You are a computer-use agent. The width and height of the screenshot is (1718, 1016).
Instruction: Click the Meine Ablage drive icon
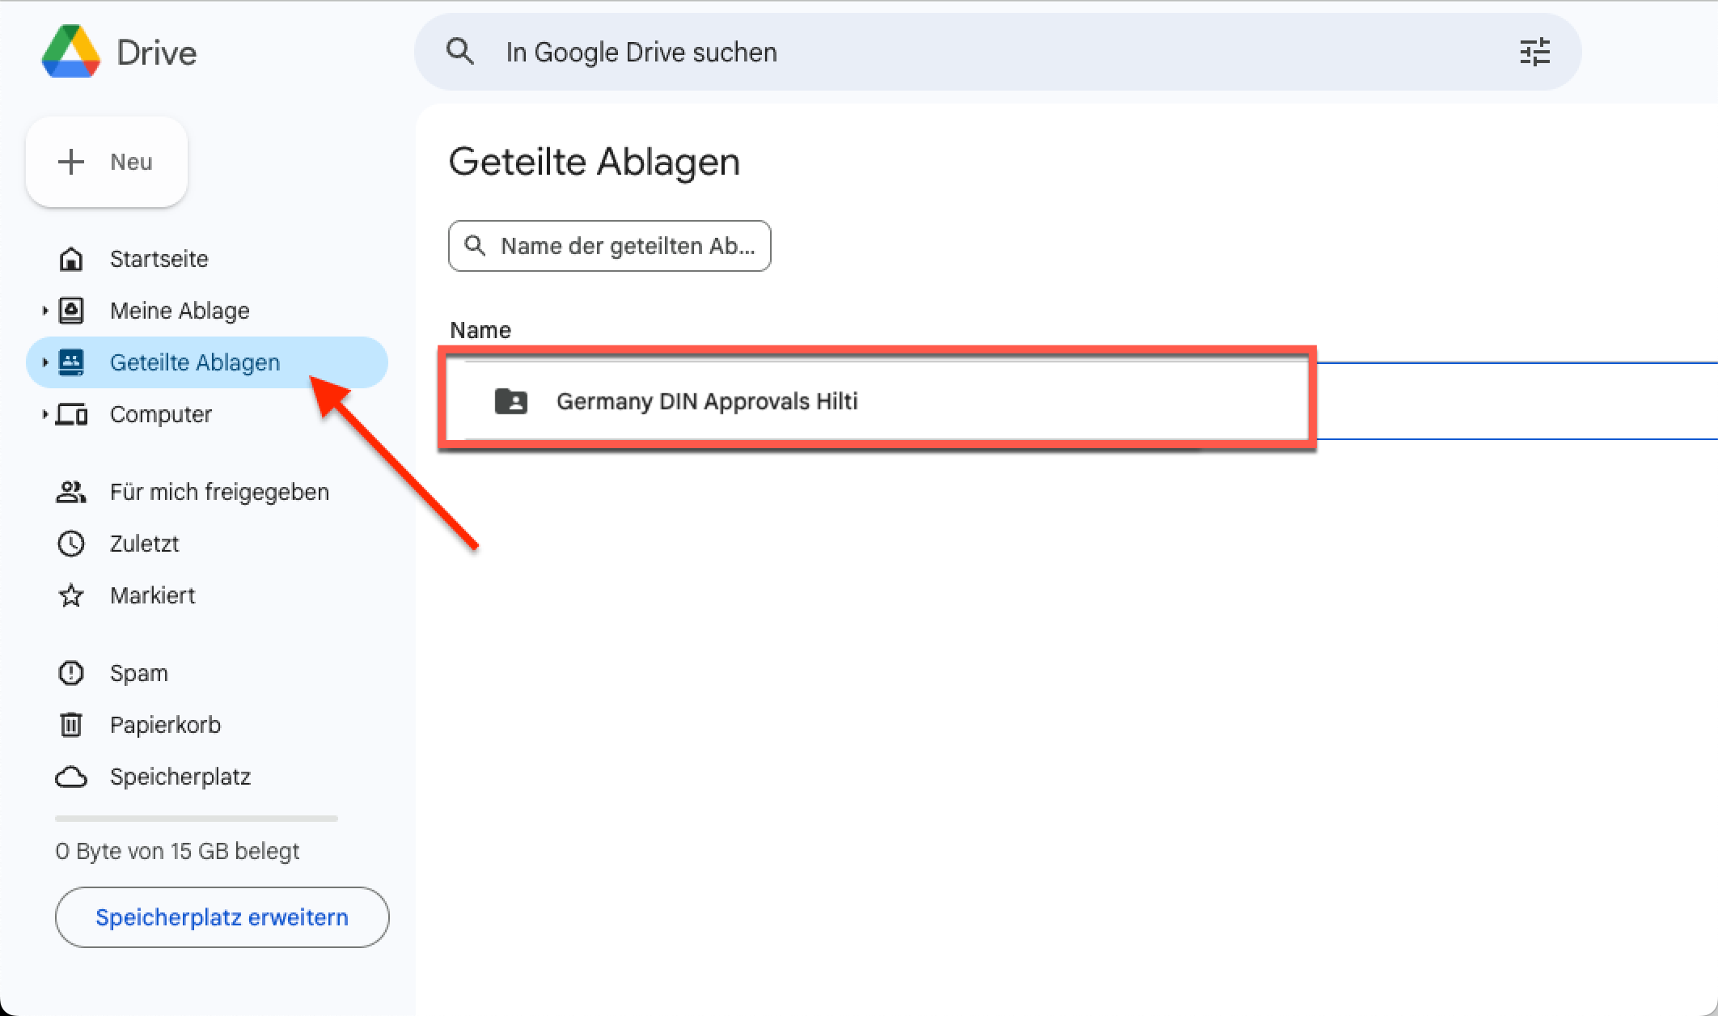71,311
